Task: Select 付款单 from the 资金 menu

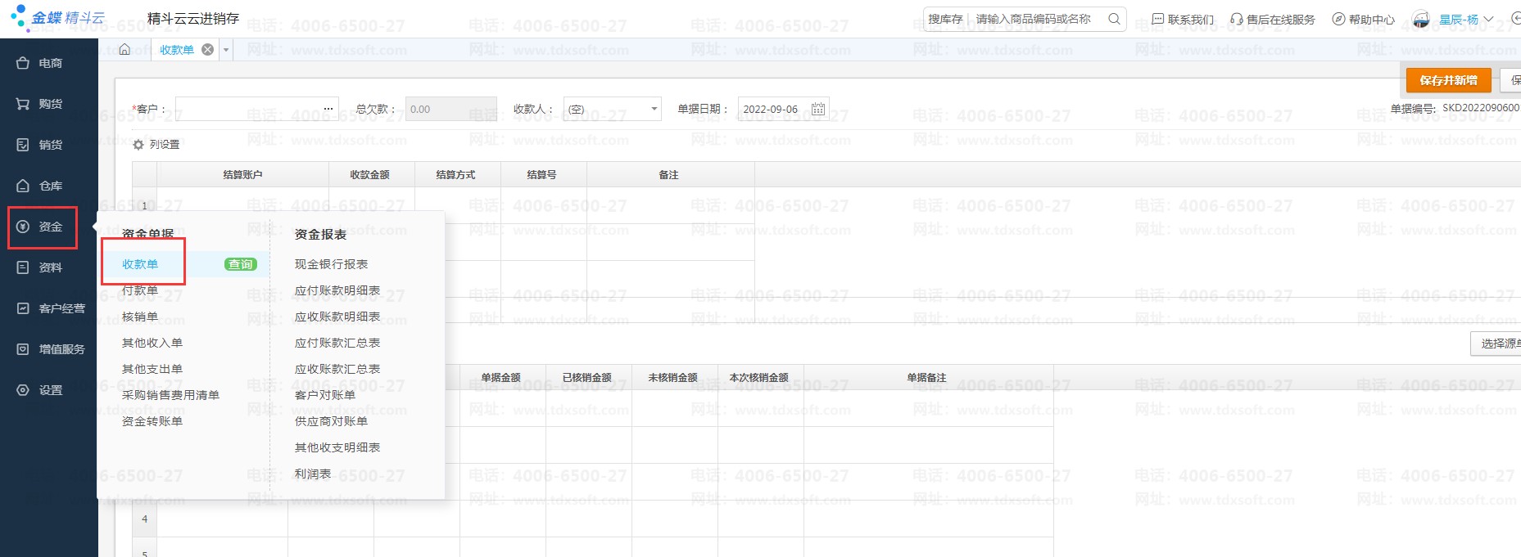Action: (140, 290)
